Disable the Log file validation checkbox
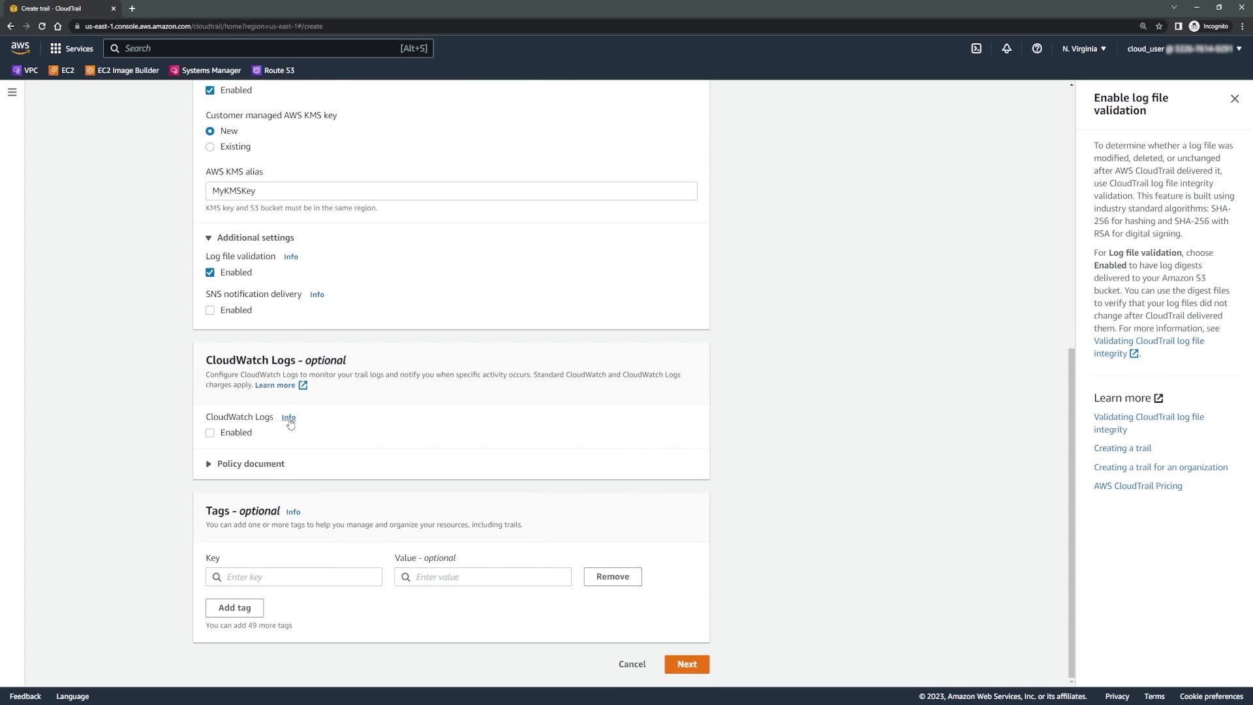Screen dimensions: 1253x705 pos(210,272)
